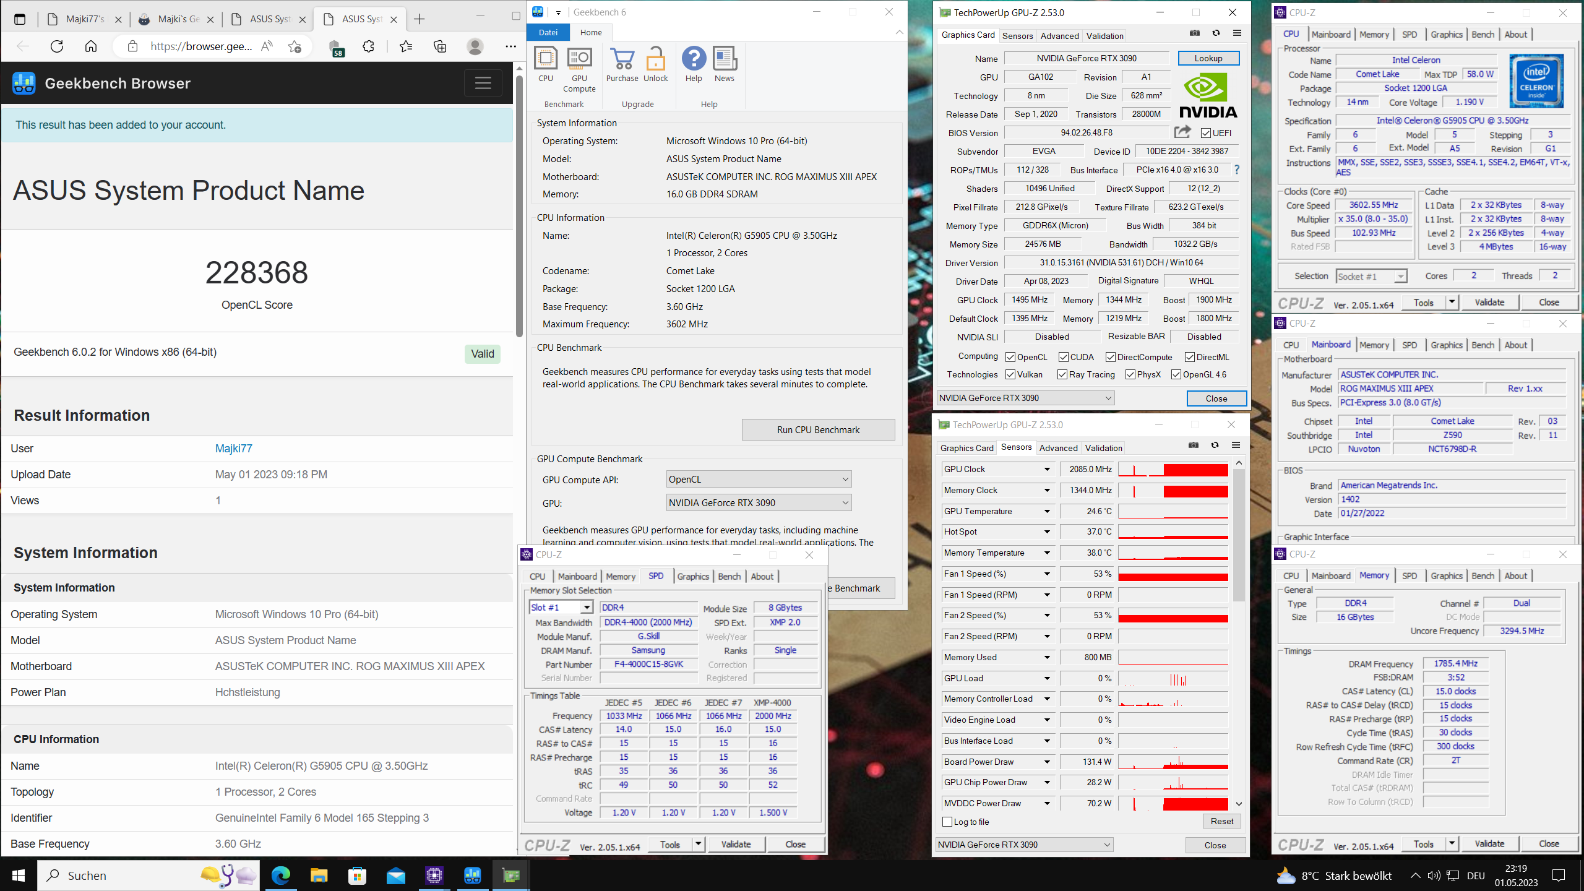Screen dimensions: 1584x891
Task: Open Microsoft Store from the taskbar
Action: pyautogui.click(x=357, y=875)
